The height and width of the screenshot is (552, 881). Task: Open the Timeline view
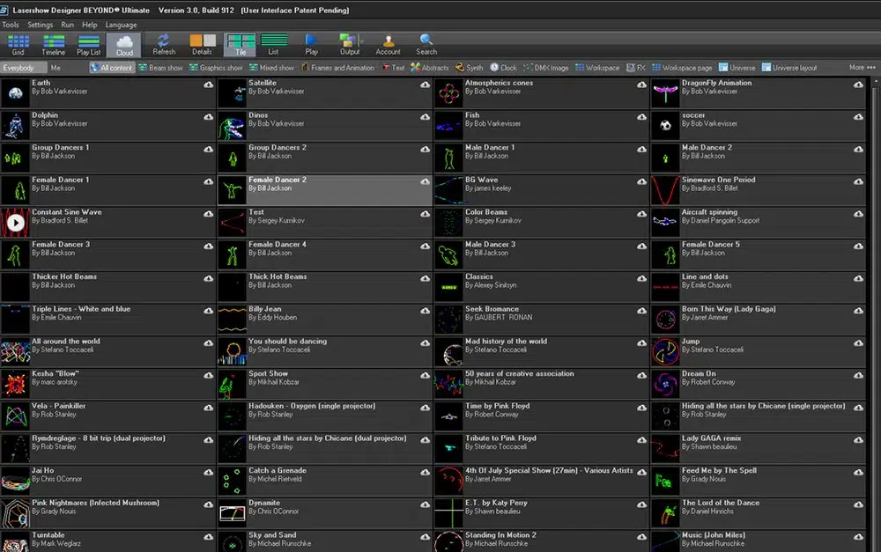(x=53, y=44)
